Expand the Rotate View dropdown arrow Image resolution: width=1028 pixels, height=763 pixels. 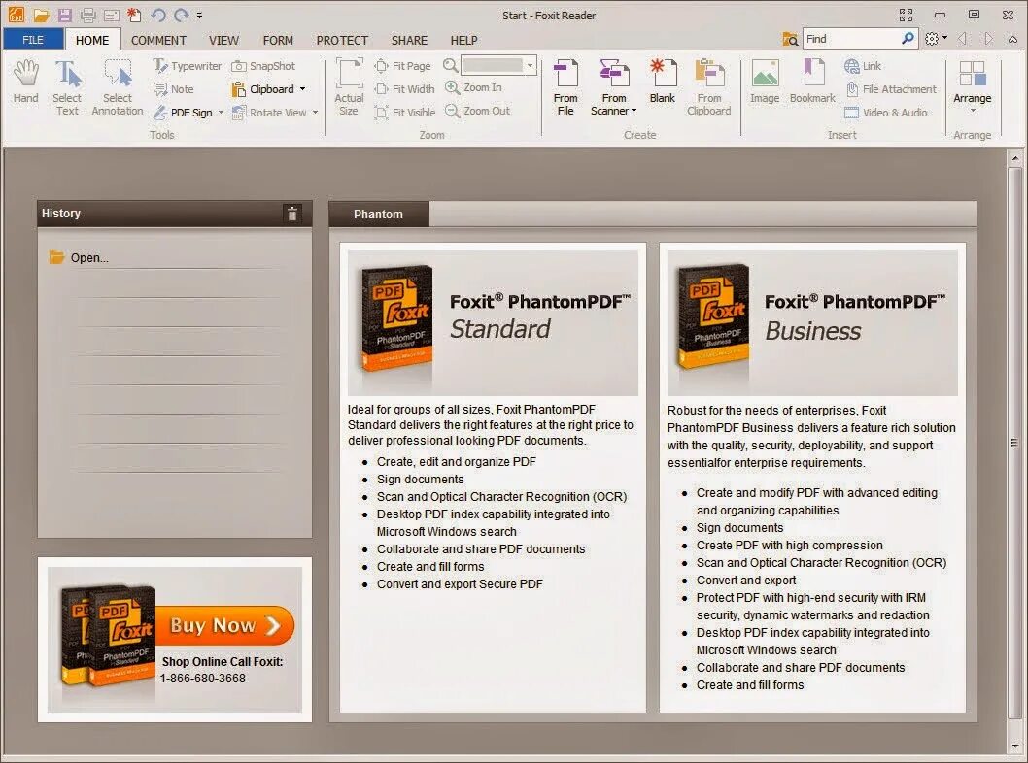[316, 112]
